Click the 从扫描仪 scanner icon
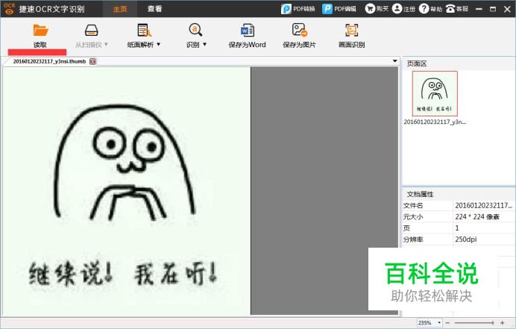 (x=91, y=31)
